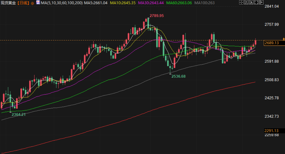Click the 2789.95 high price label
The image size is (285, 154).
(x=157, y=16)
